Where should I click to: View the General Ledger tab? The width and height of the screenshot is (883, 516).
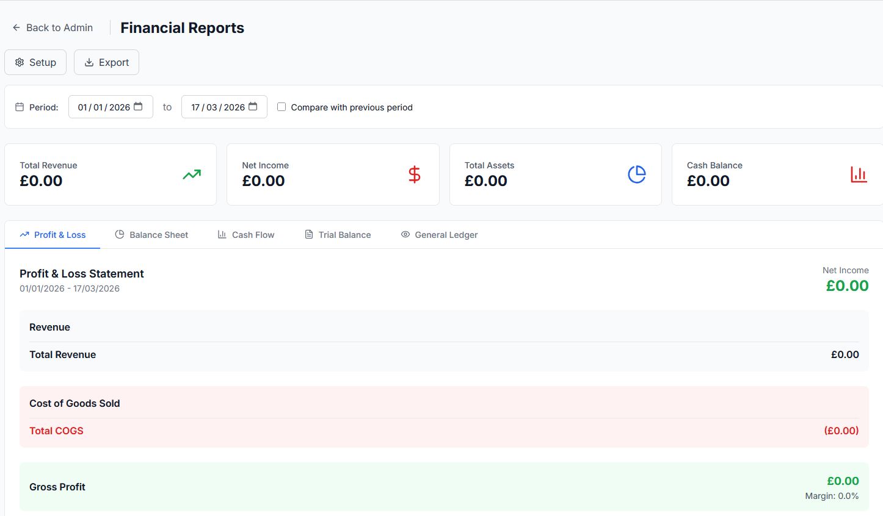click(439, 235)
